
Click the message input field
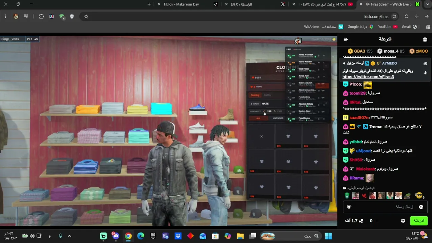pos(385,207)
